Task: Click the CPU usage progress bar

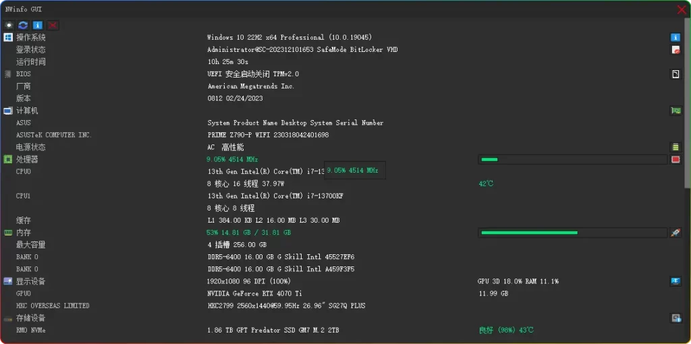Action: click(x=573, y=159)
